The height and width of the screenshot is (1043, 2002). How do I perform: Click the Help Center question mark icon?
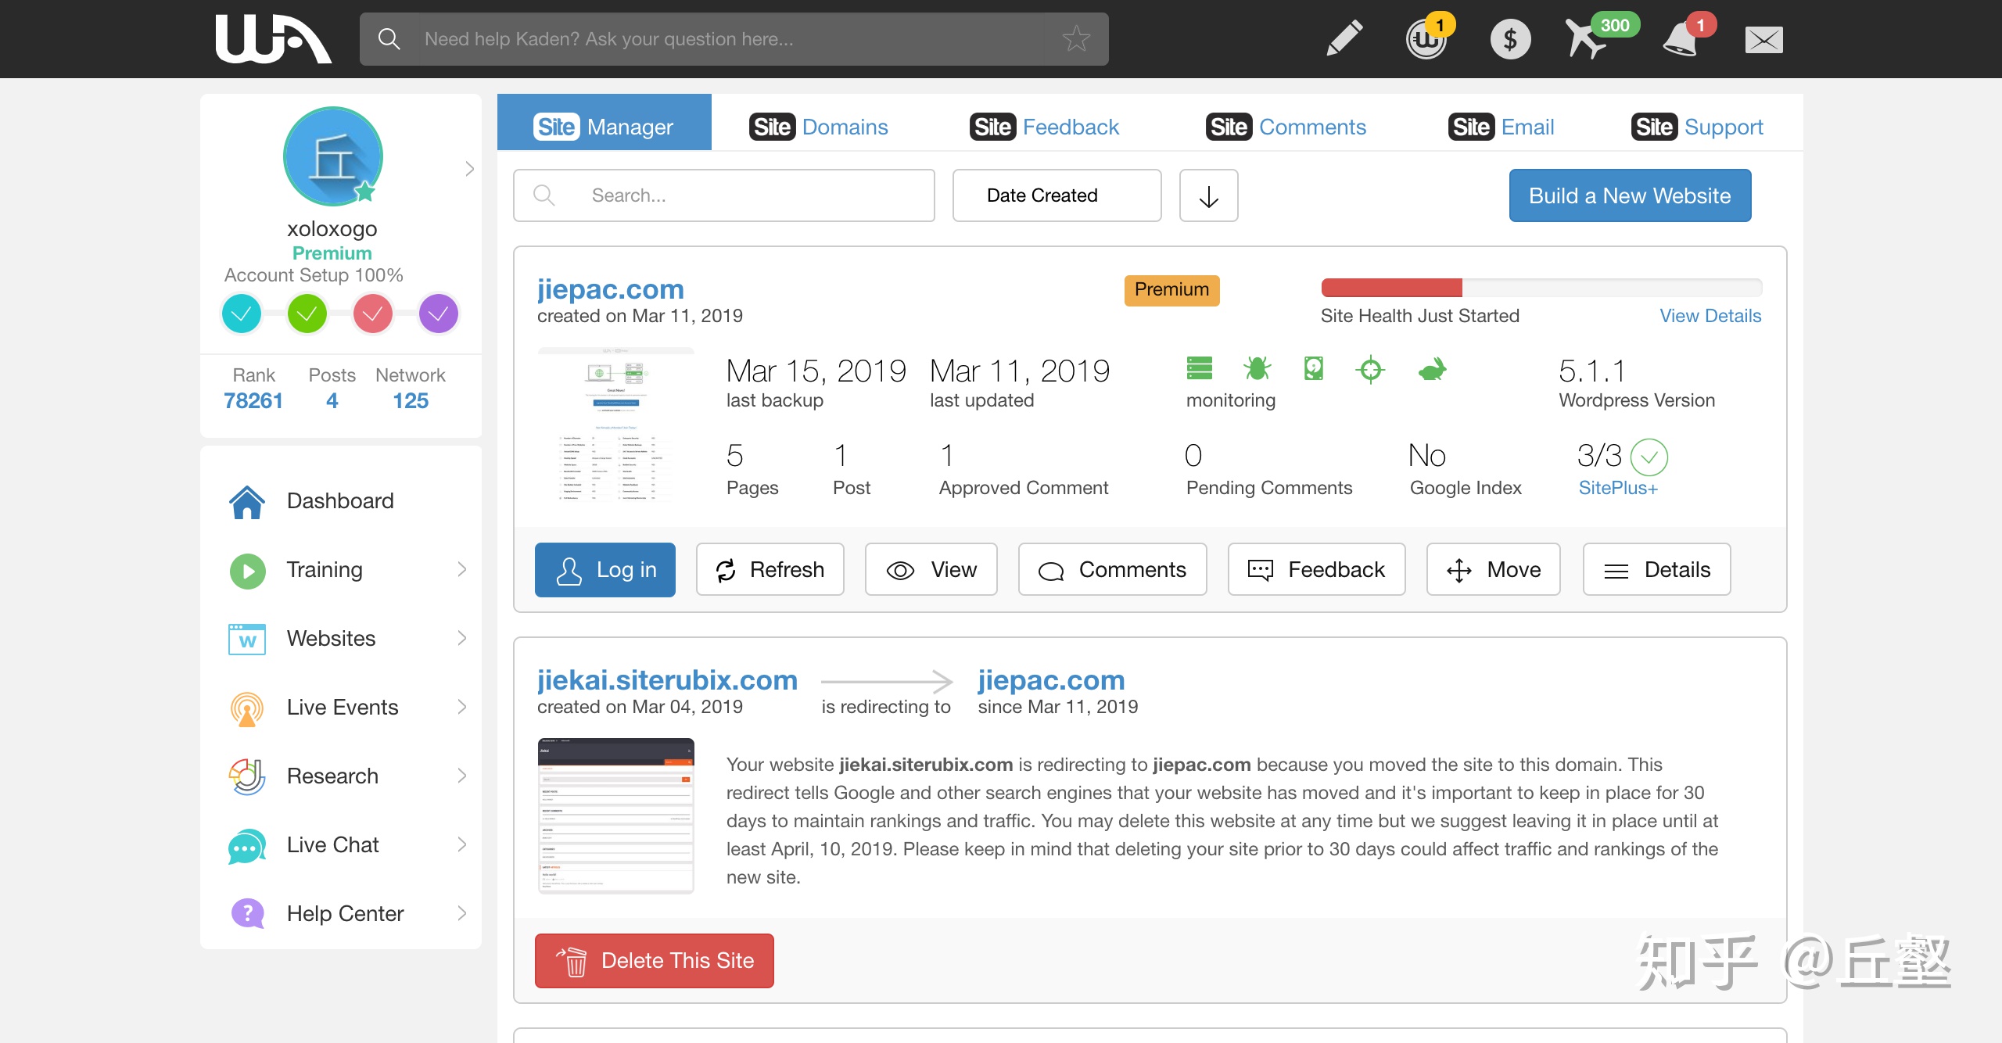tap(247, 913)
